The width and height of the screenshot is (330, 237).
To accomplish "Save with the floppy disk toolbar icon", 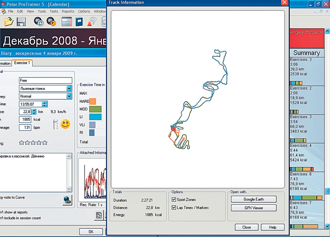I will click(x=21, y=22).
